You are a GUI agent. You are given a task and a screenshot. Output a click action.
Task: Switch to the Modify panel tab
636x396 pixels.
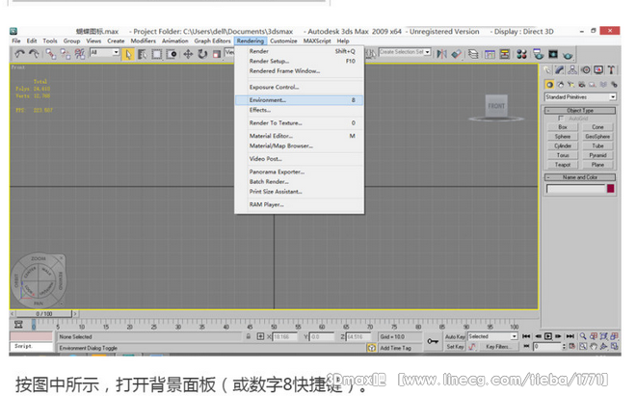(x=560, y=70)
